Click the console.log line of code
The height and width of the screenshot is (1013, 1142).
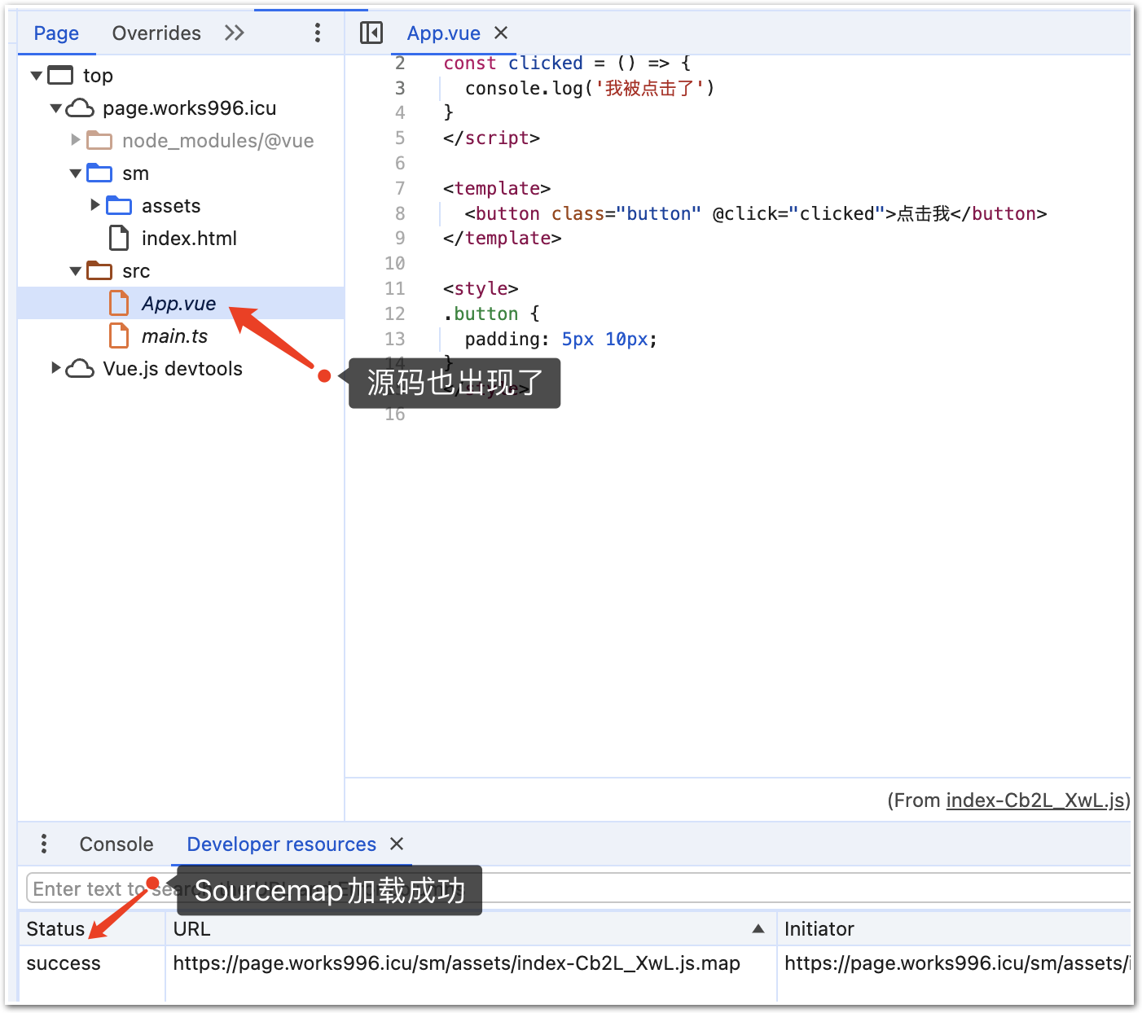pos(590,88)
